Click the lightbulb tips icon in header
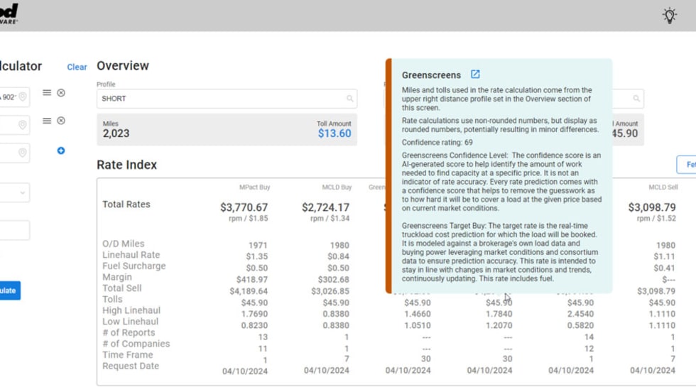 [x=669, y=16]
